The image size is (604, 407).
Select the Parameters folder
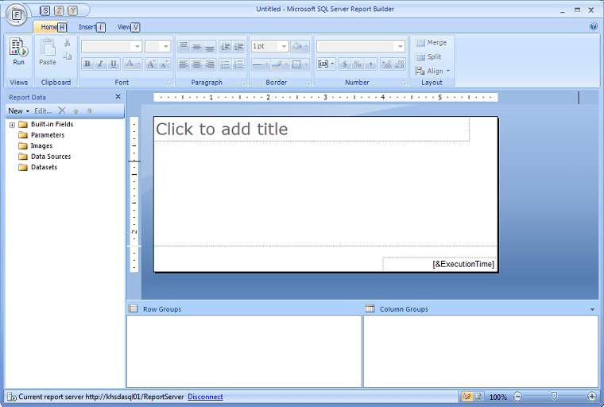click(x=41, y=135)
